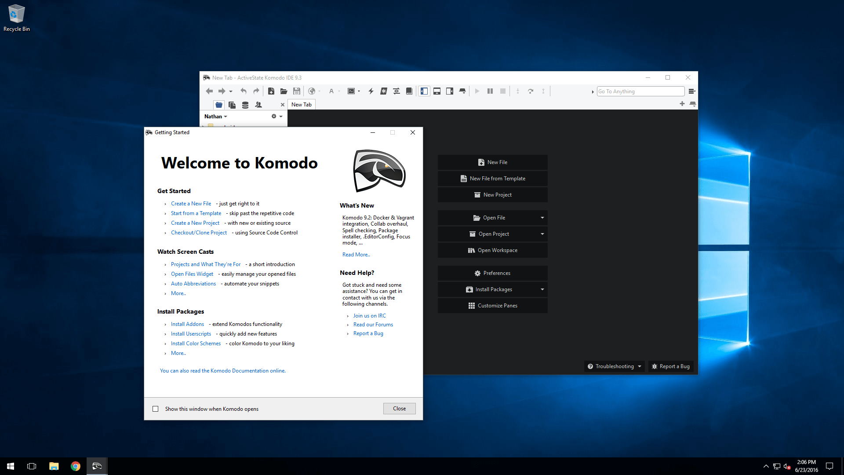Click the Join us on IRC link
The image size is (844, 475).
click(x=369, y=316)
